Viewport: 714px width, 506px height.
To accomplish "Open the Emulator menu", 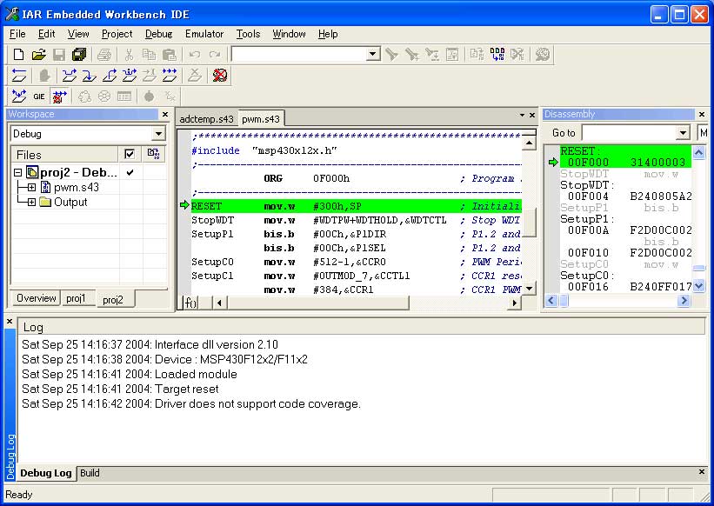I will (204, 34).
